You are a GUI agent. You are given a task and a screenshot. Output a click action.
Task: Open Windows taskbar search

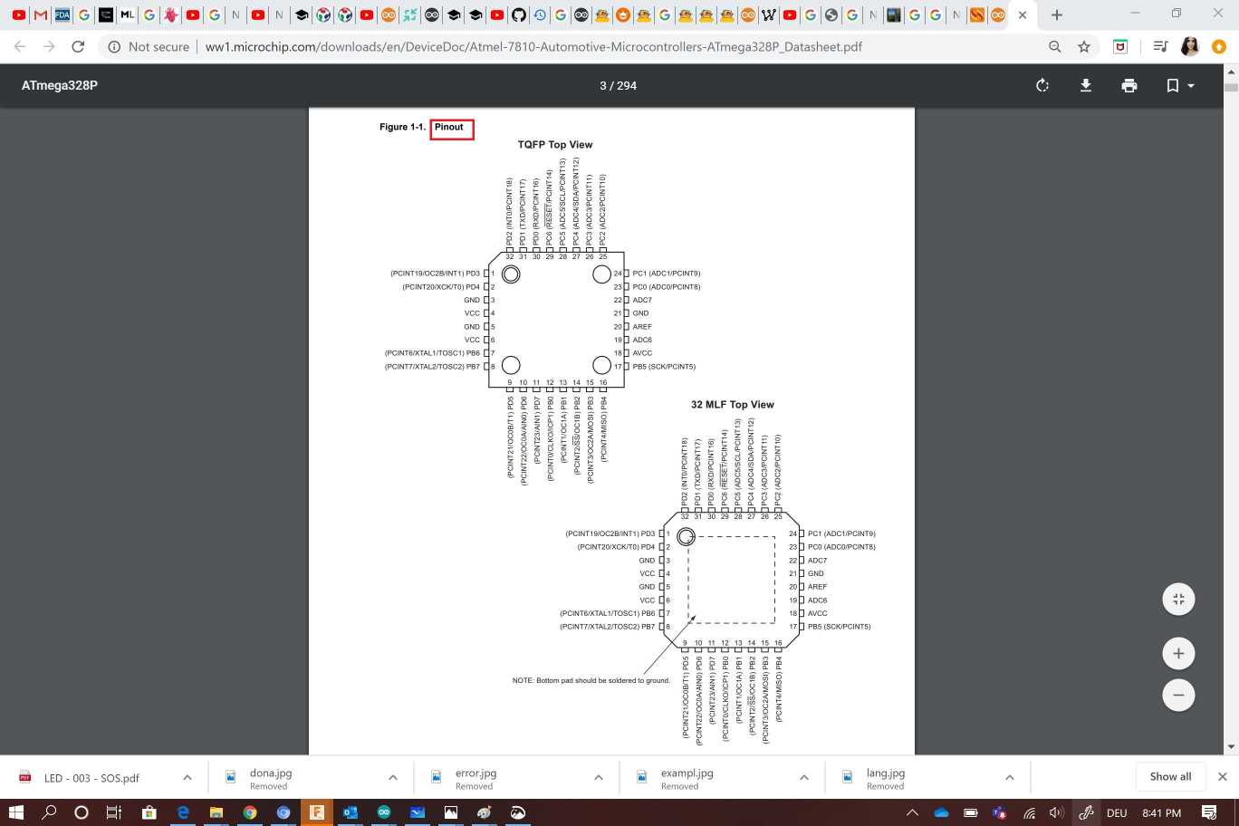[49, 812]
